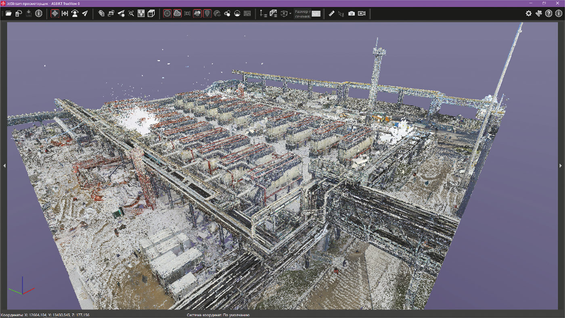This screenshot has width=565, height=318.
Task: Click the cursor pick tool icon
Action: click(x=341, y=13)
